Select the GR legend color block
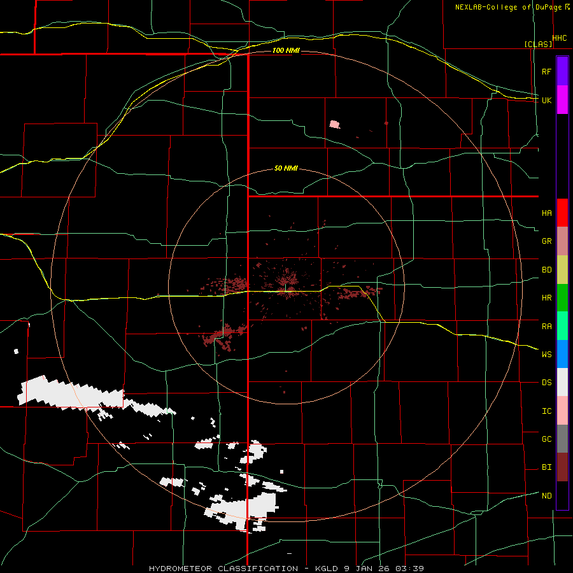The image size is (573, 573). pyautogui.click(x=562, y=241)
